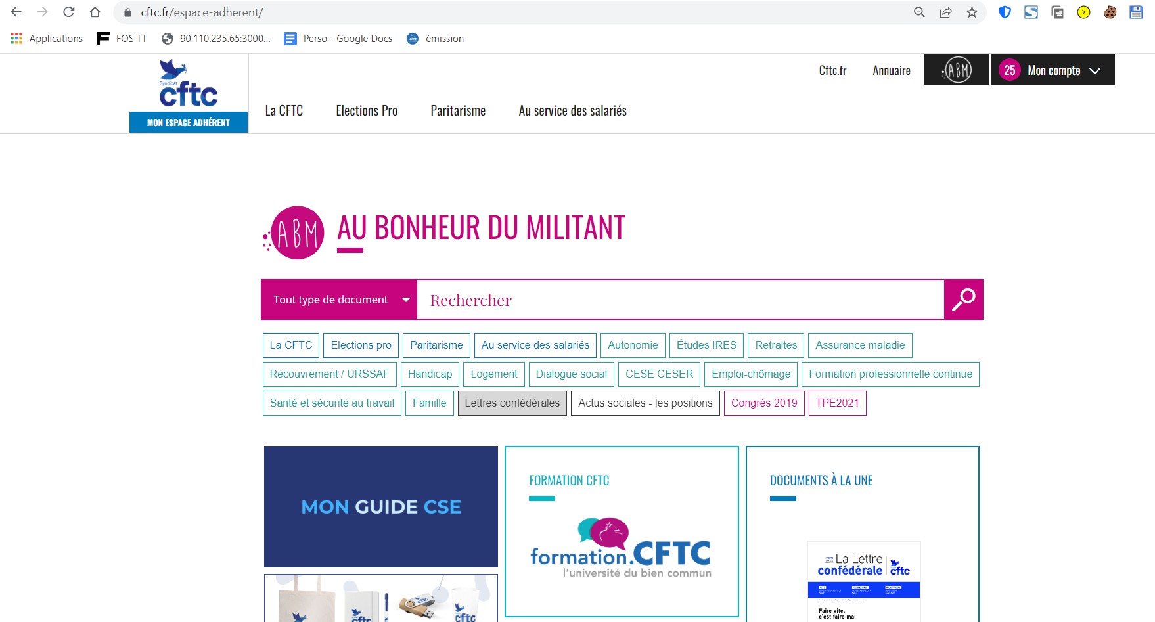Image resolution: width=1155 pixels, height=622 pixels.
Task: Open the Elections Pro menu
Action: [x=367, y=111]
